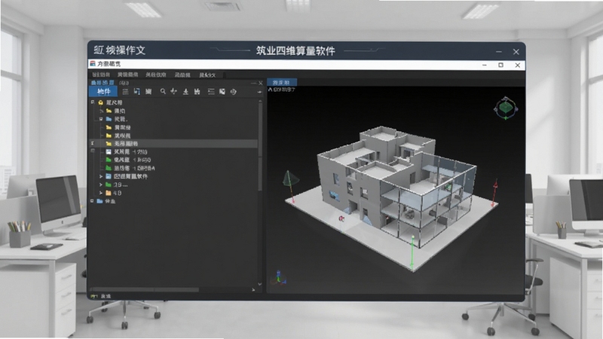Open the first item in the menu bar
The image size is (603, 339).
(101, 75)
